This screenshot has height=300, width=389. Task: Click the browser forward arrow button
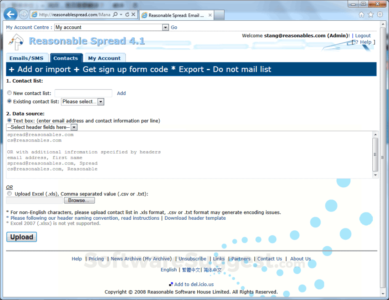(x=24, y=15)
